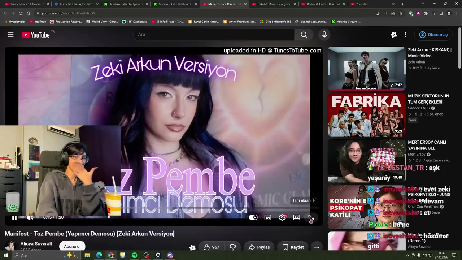Screen dimensions: 462x260
Task: Launch Spotify from the taskbar
Action: coord(134,255)
